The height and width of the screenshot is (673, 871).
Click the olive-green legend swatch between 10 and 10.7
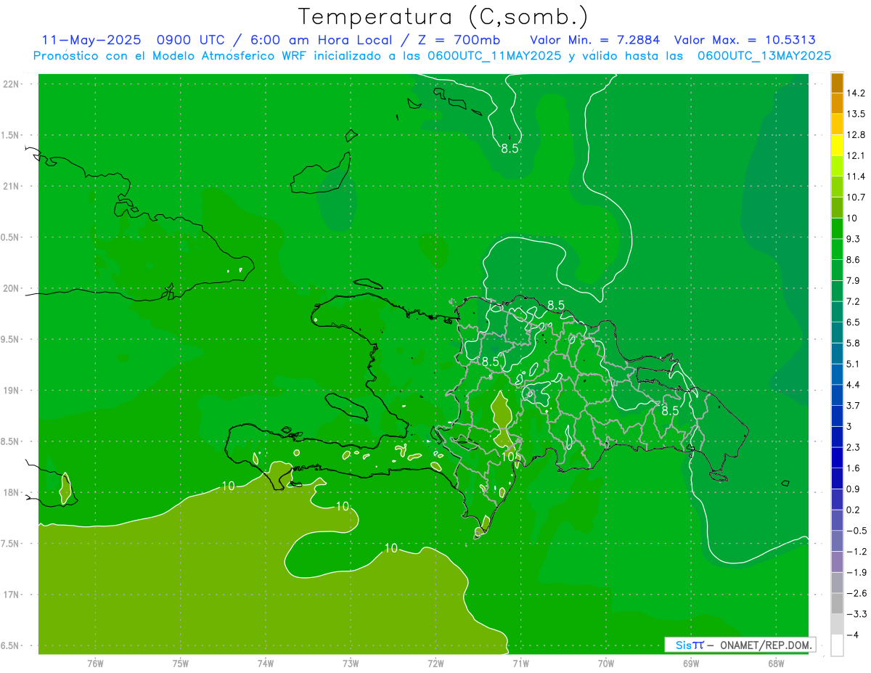tap(837, 207)
